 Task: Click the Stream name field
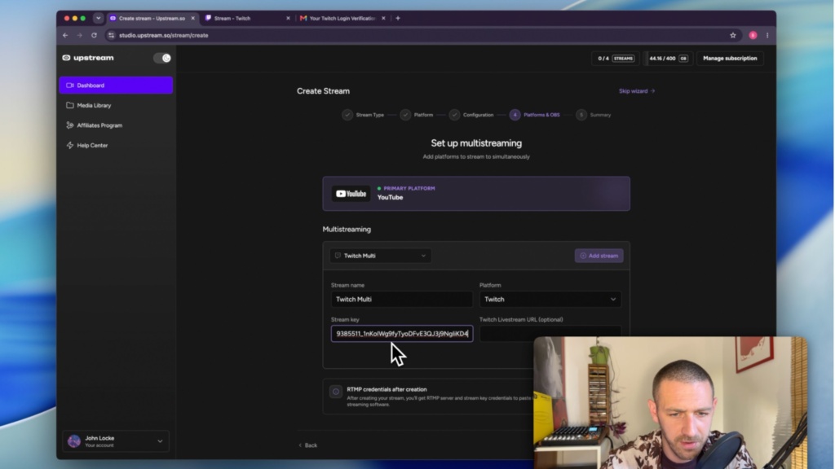(x=401, y=300)
